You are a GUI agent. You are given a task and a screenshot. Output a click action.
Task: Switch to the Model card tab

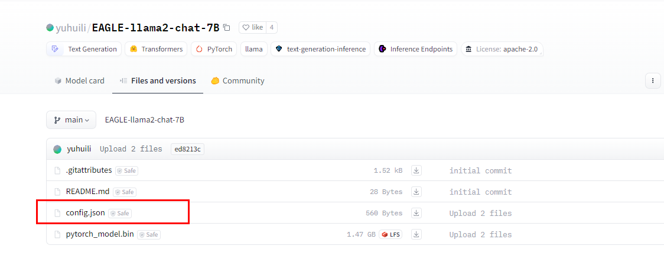[x=79, y=80]
